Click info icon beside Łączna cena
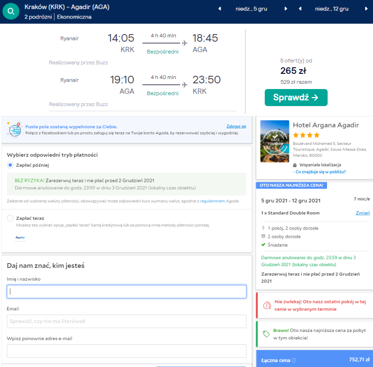Screen dimensions: 373x367 point(294,360)
